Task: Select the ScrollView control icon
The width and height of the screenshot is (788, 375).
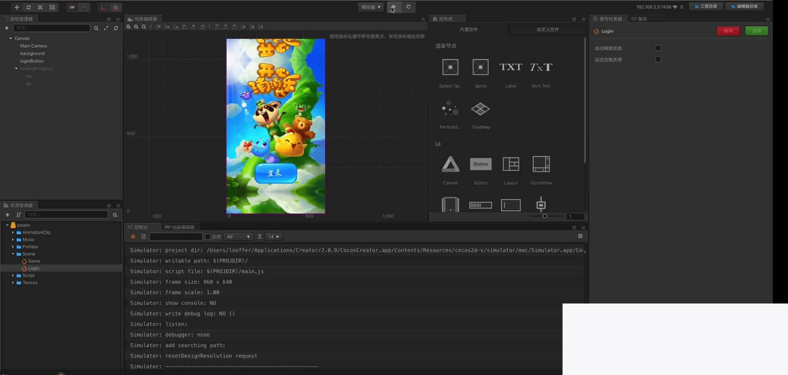Action: click(541, 164)
